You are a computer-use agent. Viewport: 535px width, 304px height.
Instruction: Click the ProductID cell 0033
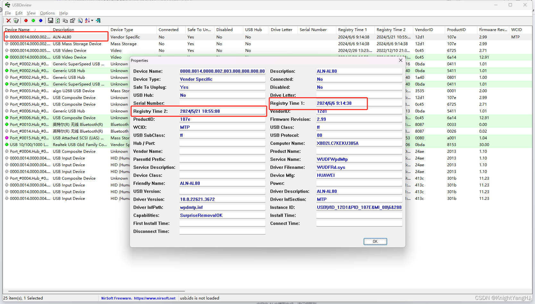[x=452, y=124]
